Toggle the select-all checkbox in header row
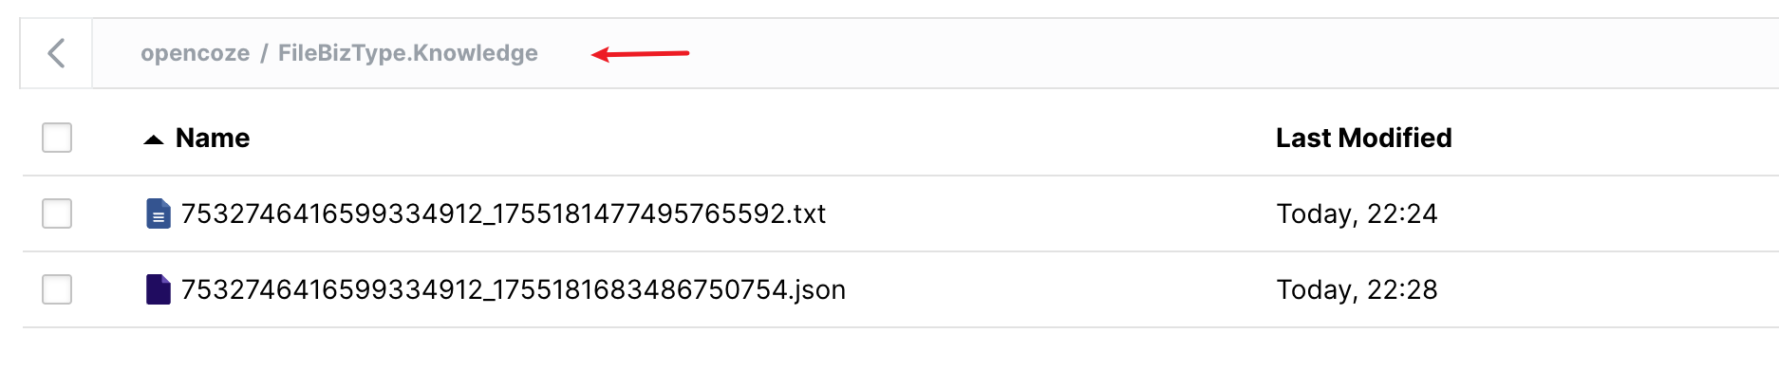 [x=57, y=138]
